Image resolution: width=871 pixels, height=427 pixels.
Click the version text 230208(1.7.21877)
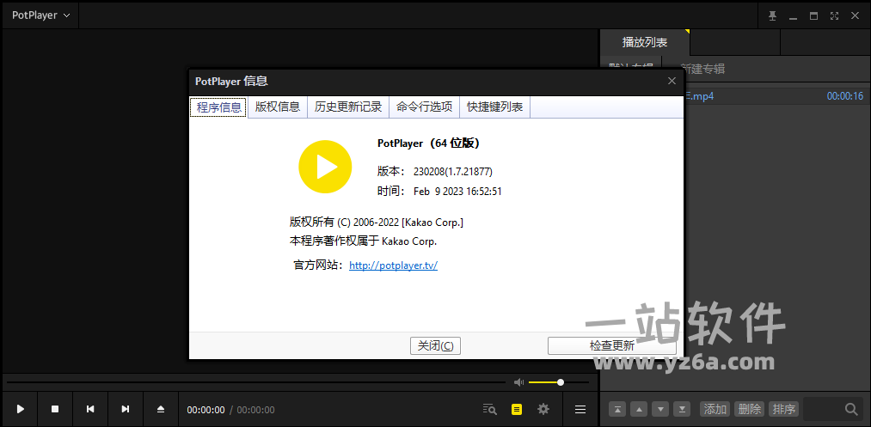tap(453, 172)
